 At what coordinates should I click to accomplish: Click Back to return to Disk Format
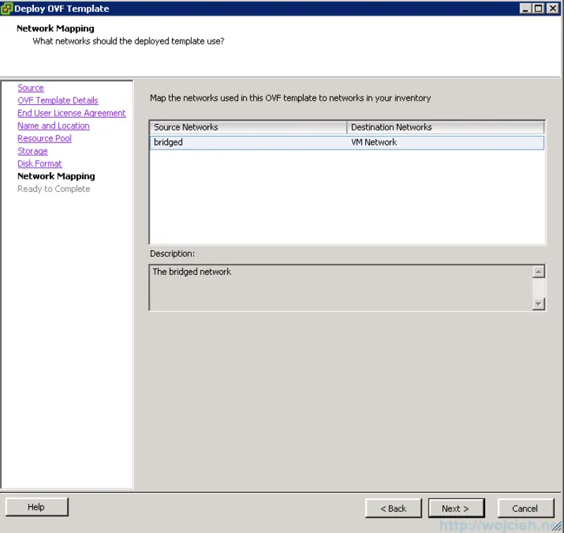(393, 508)
